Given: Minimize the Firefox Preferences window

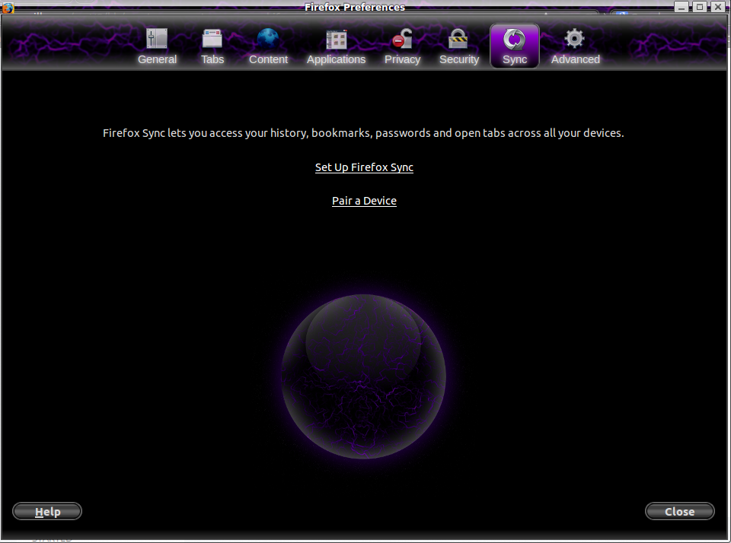Looking at the screenshot, I should [x=682, y=7].
